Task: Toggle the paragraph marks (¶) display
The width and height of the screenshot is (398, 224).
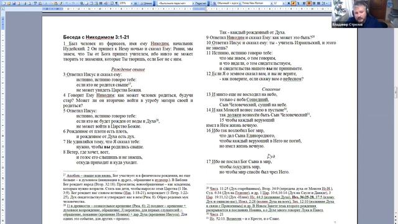Action: pos(116,3)
